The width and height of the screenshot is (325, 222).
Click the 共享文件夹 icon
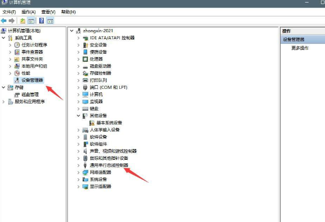(17, 59)
